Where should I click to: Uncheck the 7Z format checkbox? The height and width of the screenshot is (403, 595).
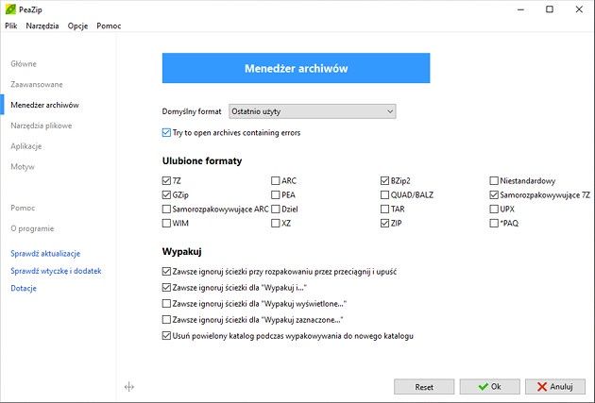166,181
